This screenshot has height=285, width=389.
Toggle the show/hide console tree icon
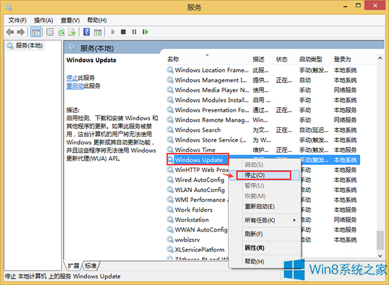tap(36, 32)
